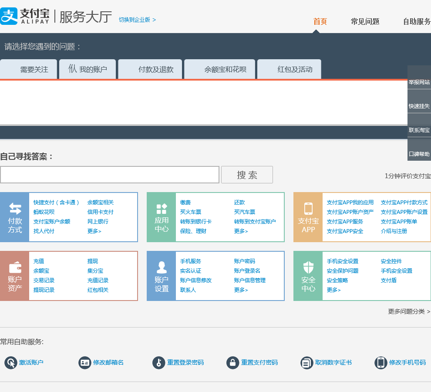431x392 pixels.
Task: Focus the answer search input box
Action: (x=110, y=175)
